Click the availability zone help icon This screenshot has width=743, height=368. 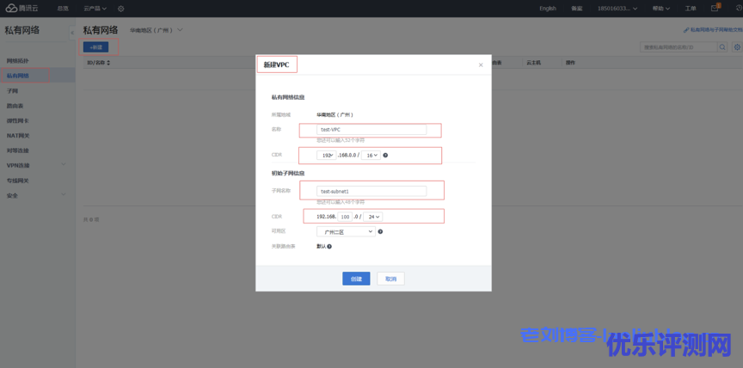[380, 231]
